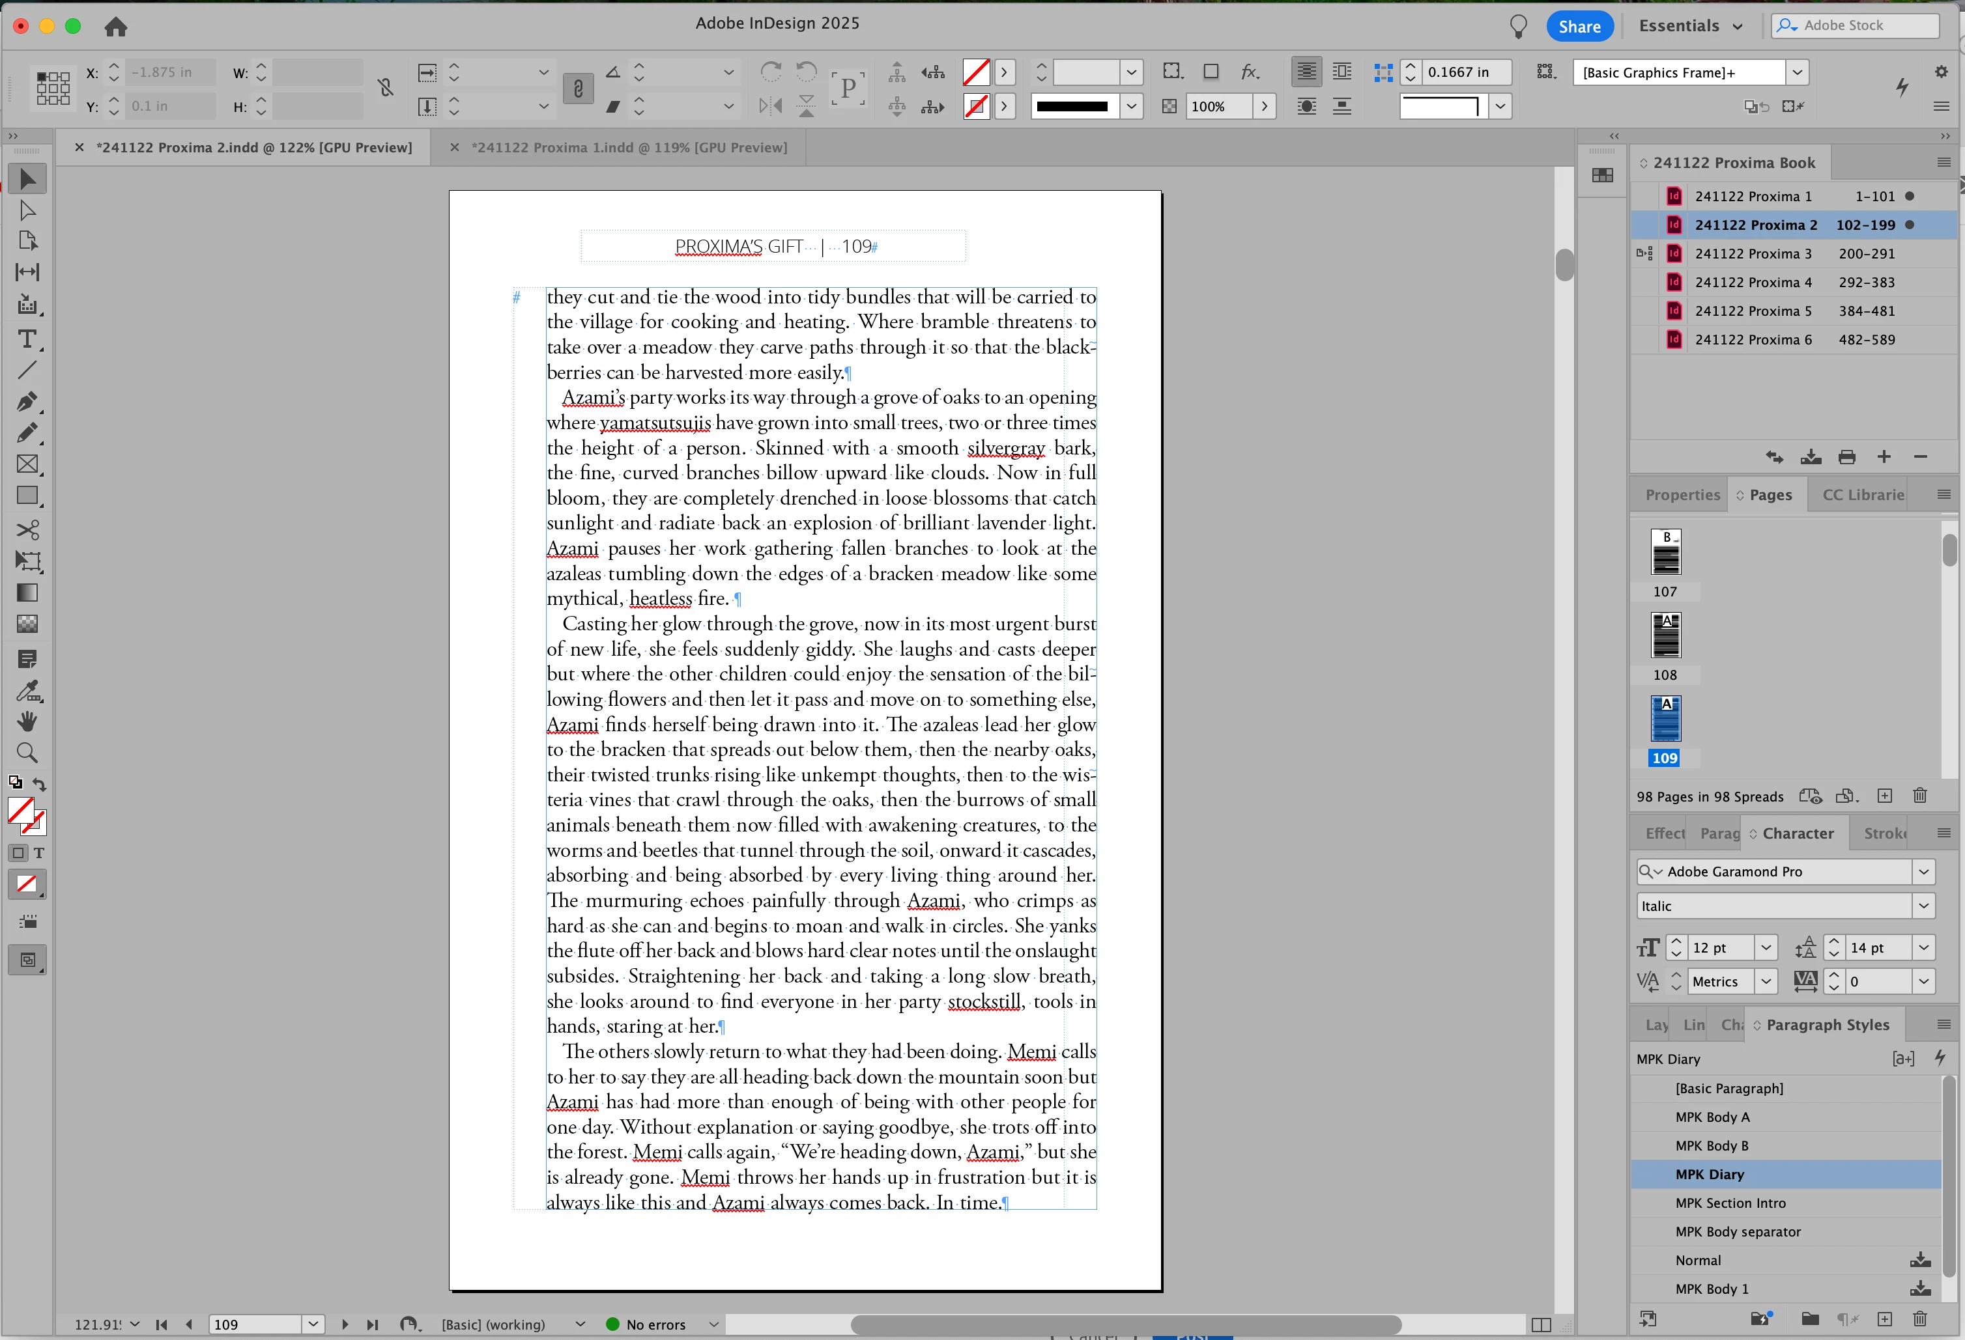Click the save book icon
1965x1340 pixels.
1811,457
